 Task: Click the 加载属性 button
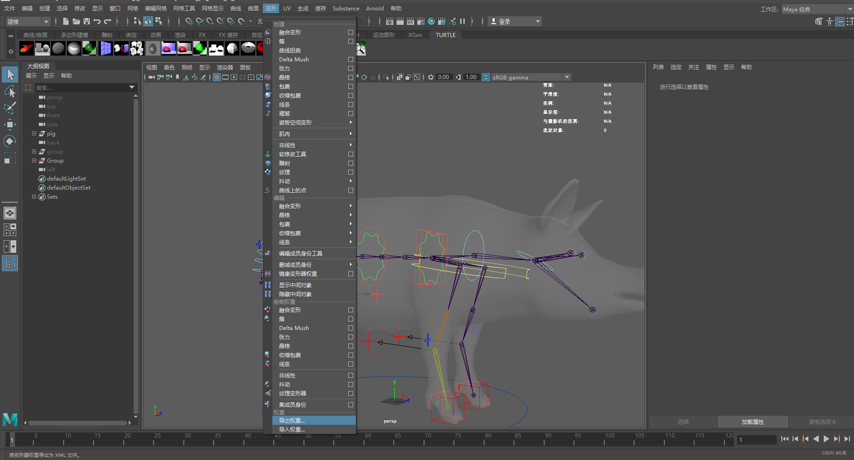[752, 422]
